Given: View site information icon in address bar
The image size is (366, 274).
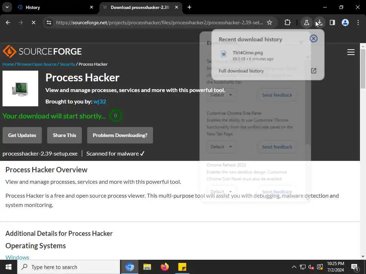Looking at the screenshot, I should [x=49, y=22].
